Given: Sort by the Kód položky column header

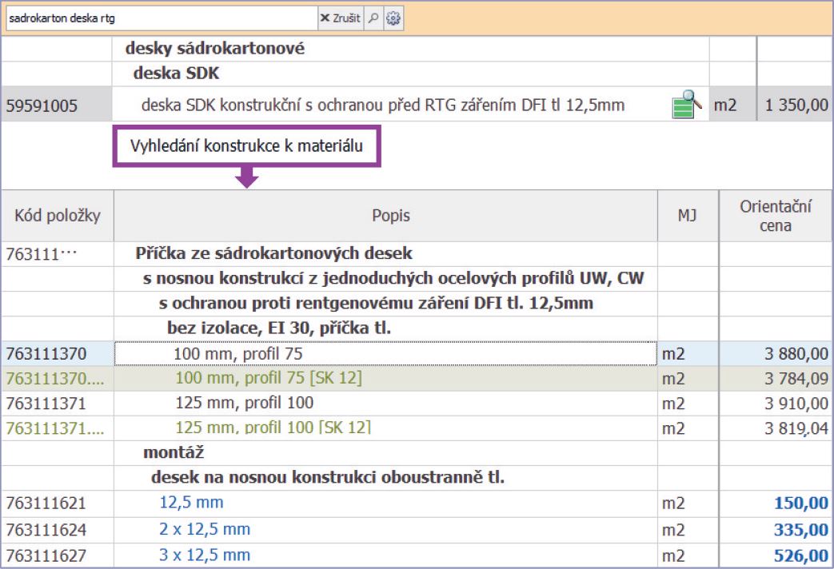Looking at the screenshot, I should point(57,216).
